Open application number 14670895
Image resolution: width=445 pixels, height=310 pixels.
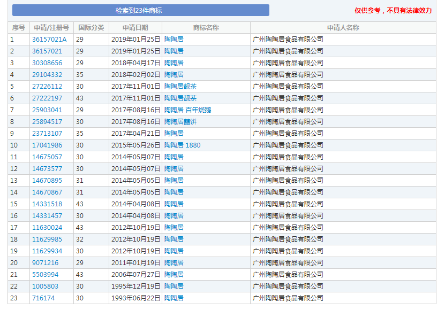[47, 181]
